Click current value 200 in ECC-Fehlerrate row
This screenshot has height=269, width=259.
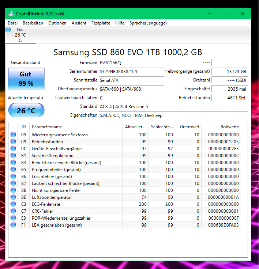[x=143, y=204]
